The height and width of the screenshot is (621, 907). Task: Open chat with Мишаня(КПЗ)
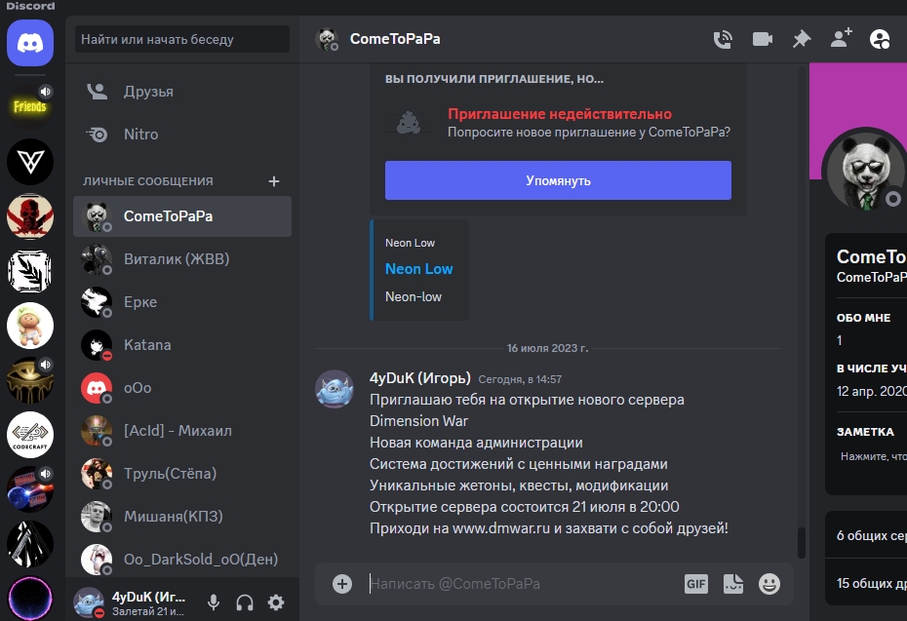click(182, 516)
